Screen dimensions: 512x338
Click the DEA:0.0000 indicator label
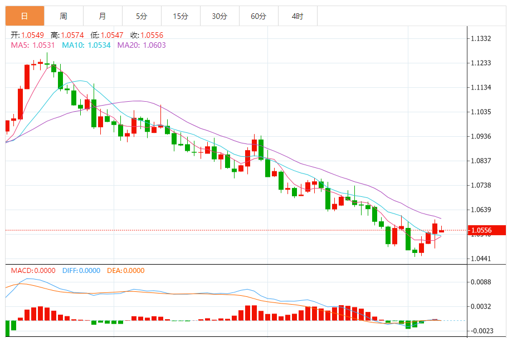pyautogui.click(x=126, y=271)
